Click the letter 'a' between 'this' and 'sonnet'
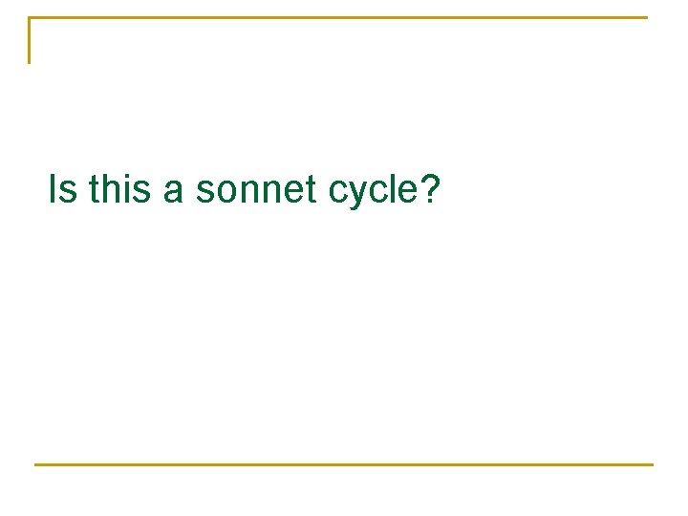The height and width of the screenshot is (516, 688). pyautogui.click(x=173, y=193)
